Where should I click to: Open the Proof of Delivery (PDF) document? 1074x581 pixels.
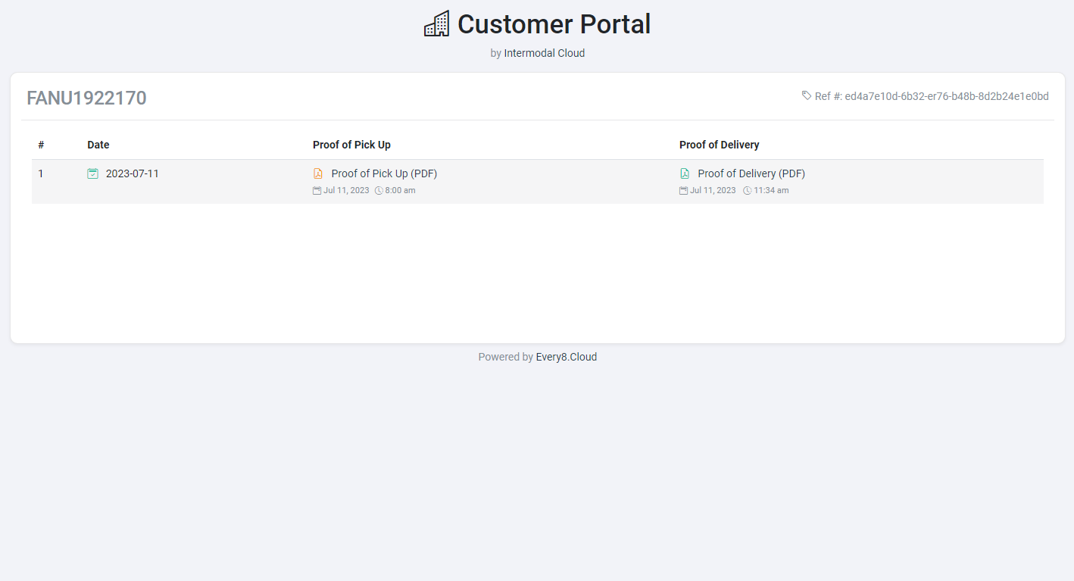(751, 173)
